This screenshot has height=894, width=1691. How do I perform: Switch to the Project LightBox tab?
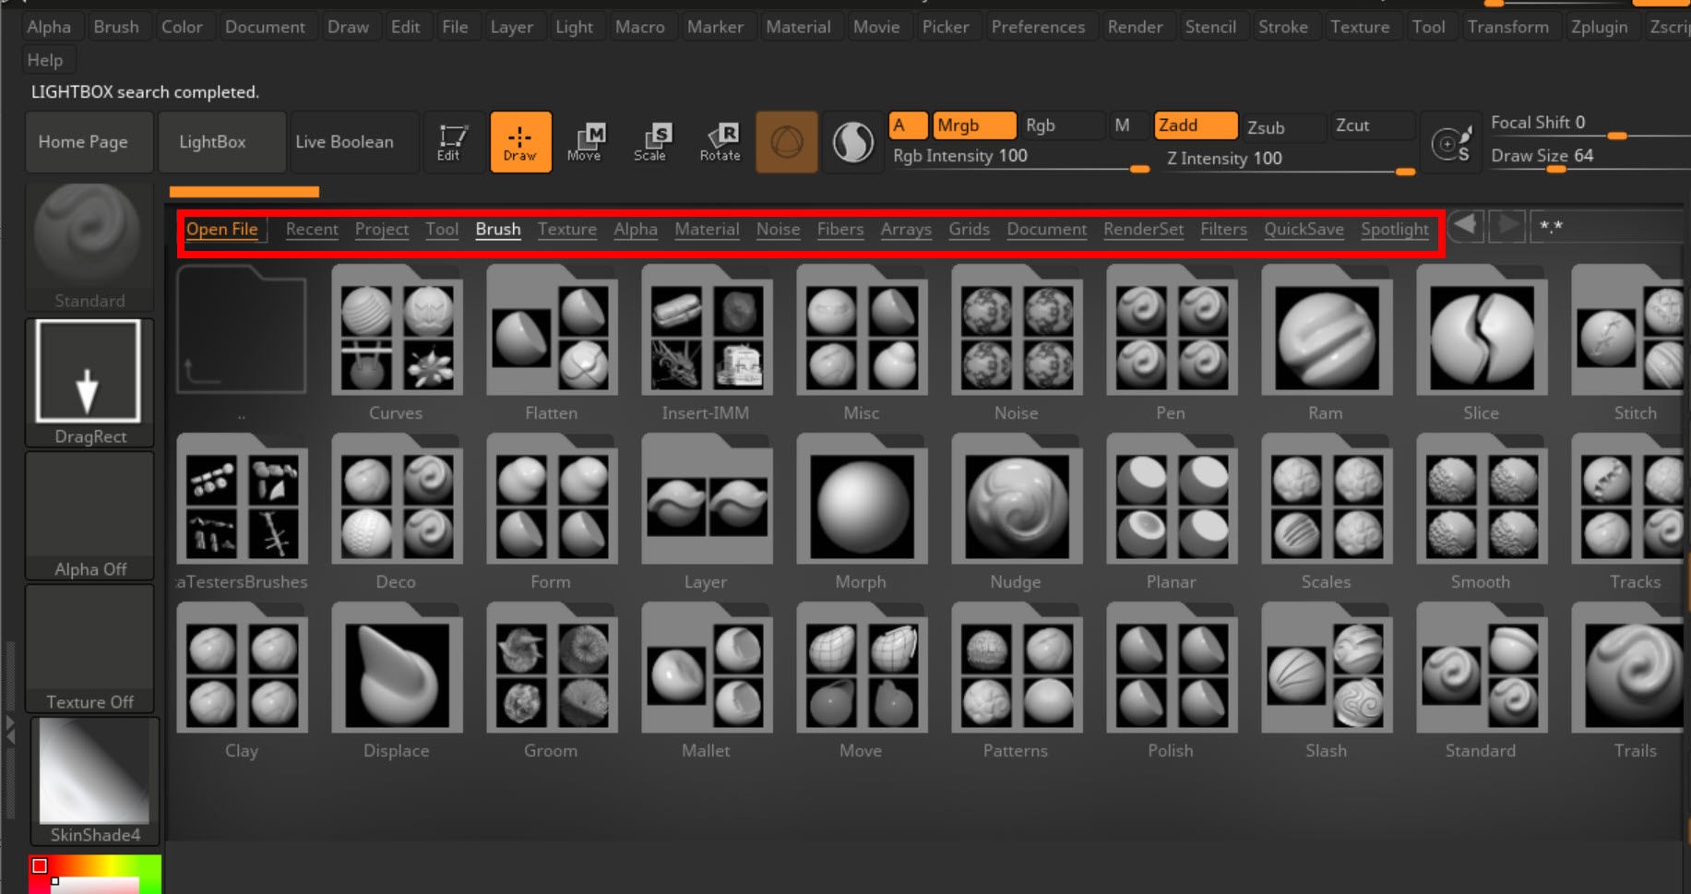tap(382, 229)
